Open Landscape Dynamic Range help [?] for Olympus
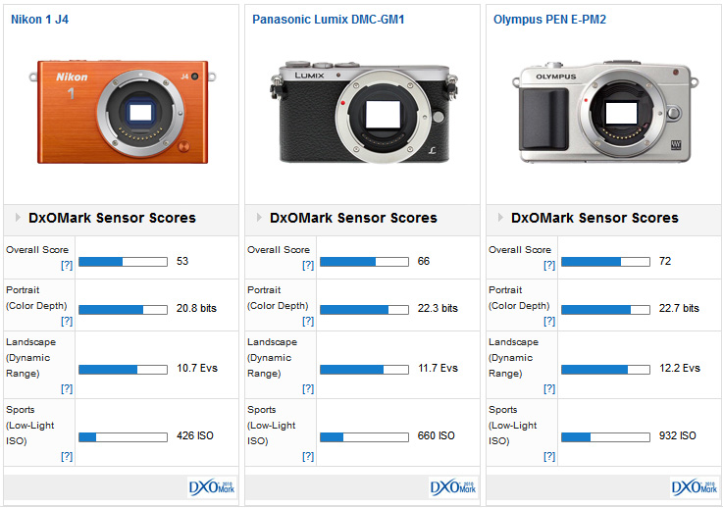The height and width of the screenshot is (508, 723). tap(549, 388)
